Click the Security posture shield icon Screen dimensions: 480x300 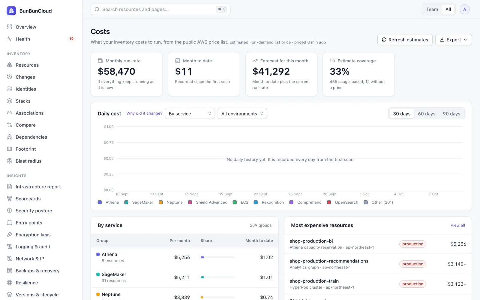coord(10,211)
